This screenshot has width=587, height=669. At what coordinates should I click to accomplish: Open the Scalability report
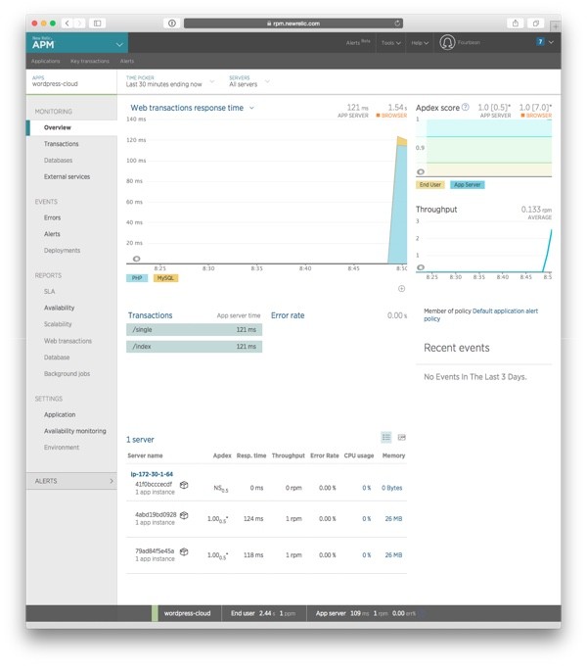click(x=58, y=324)
